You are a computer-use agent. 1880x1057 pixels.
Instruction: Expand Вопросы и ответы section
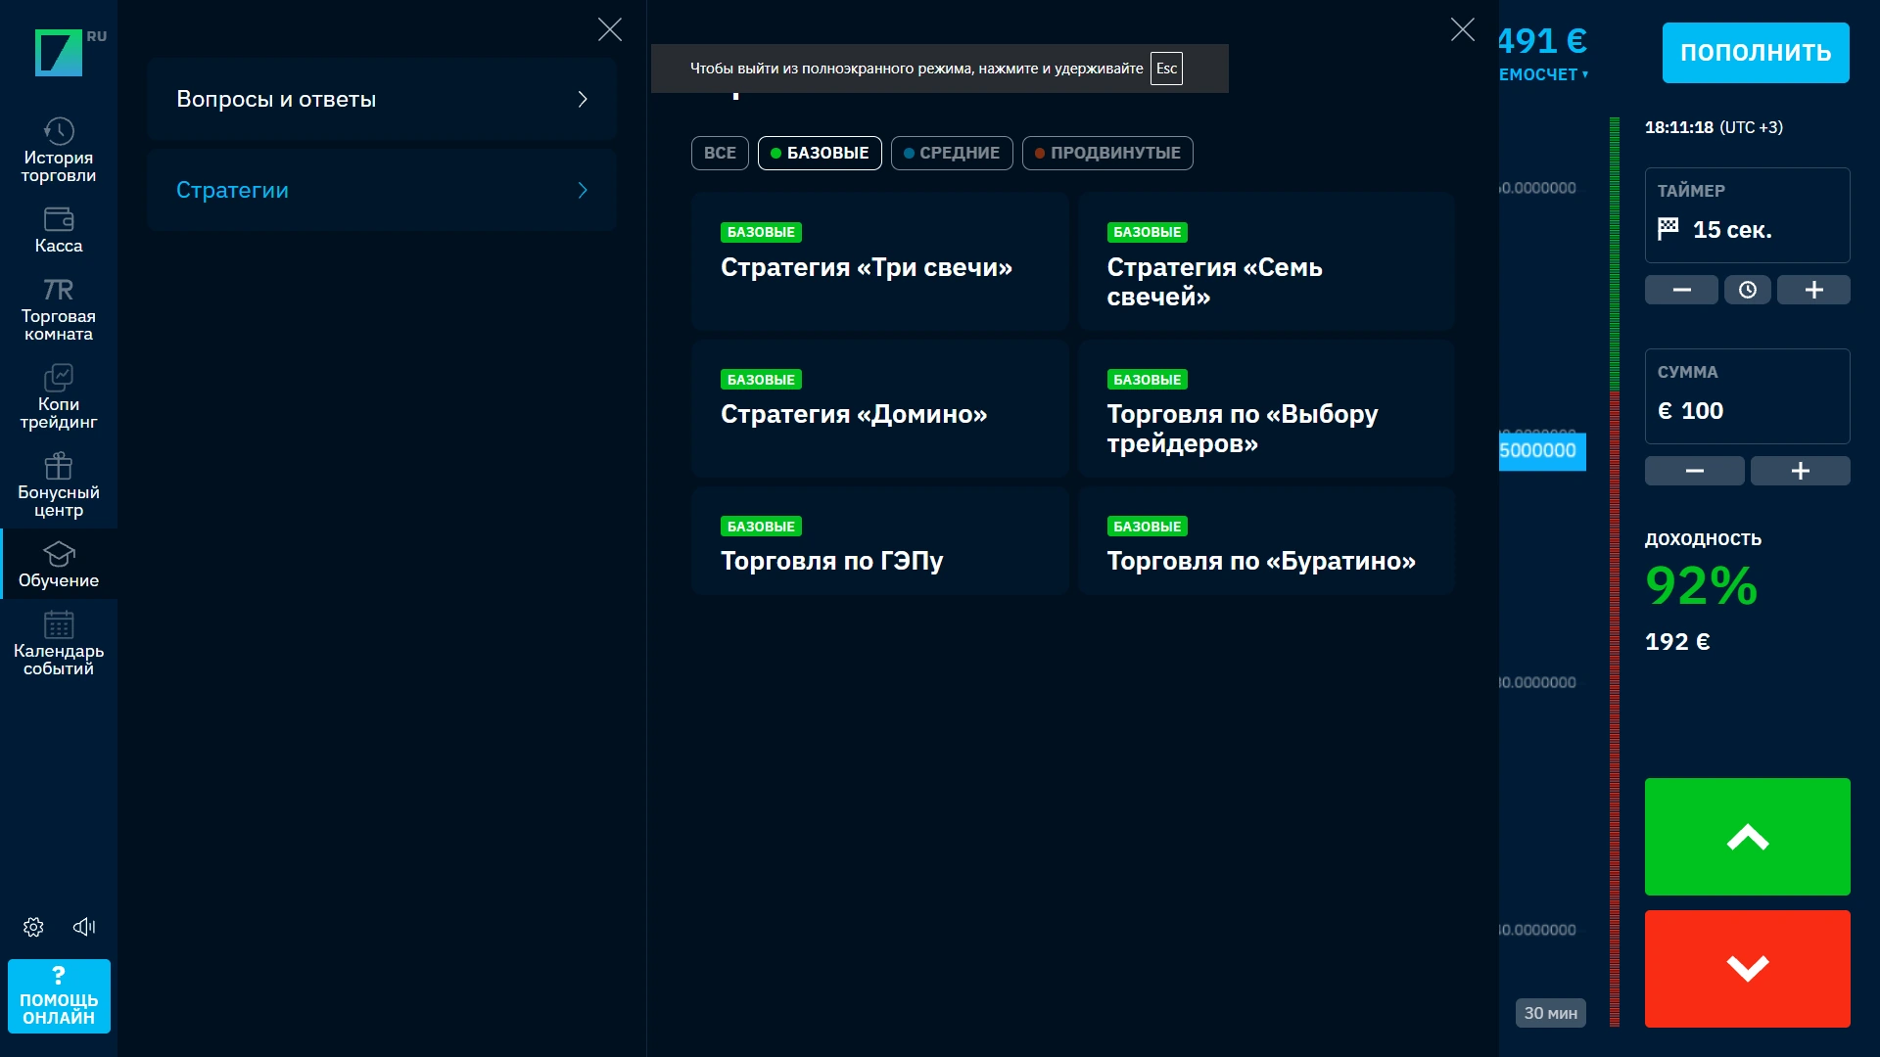pos(382,99)
